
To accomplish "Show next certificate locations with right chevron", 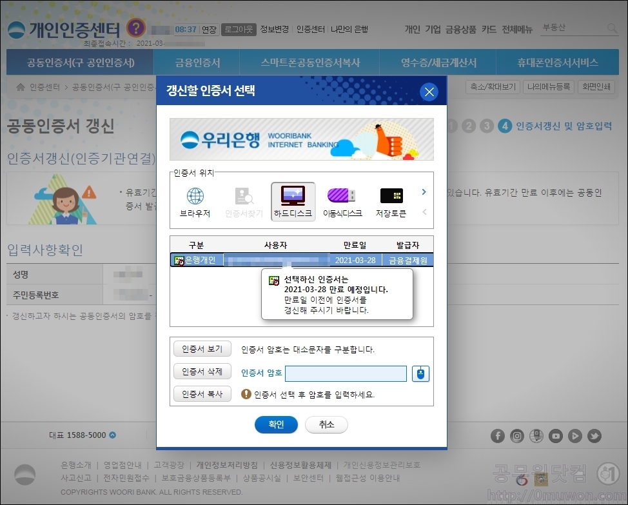I will tap(424, 192).
